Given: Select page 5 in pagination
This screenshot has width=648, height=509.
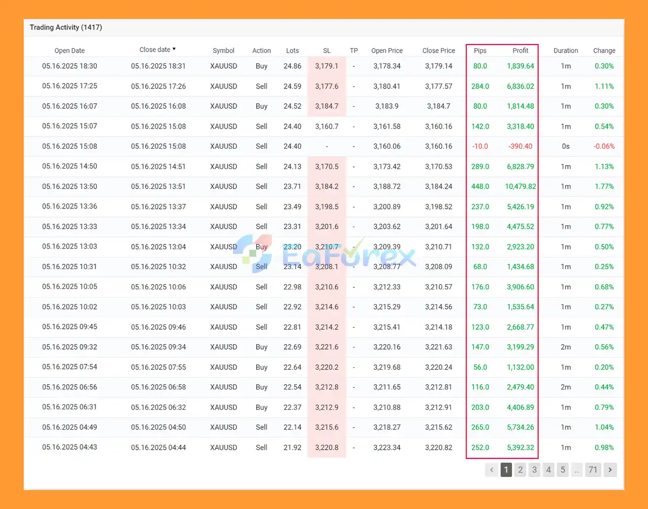Looking at the screenshot, I should (x=562, y=470).
